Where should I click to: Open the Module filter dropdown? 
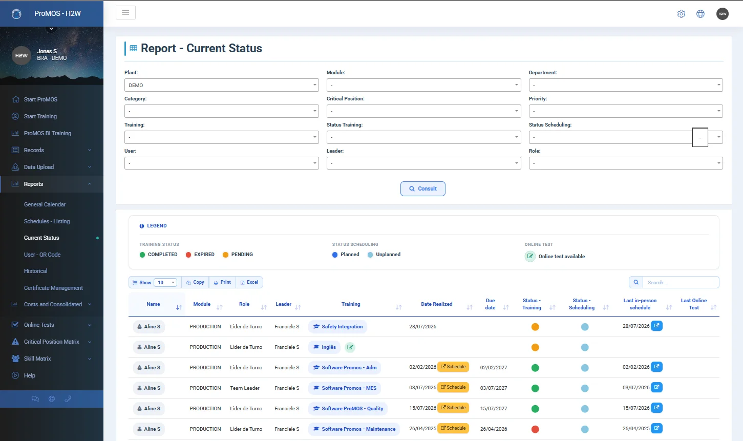(x=424, y=85)
